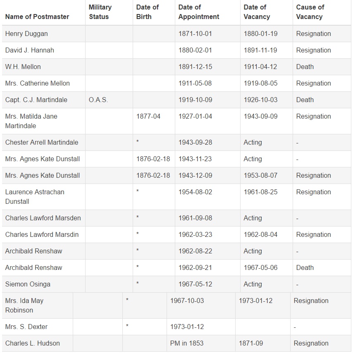
Task: Click the David J. Hannah row name
Action: pyautogui.click(x=30, y=50)
